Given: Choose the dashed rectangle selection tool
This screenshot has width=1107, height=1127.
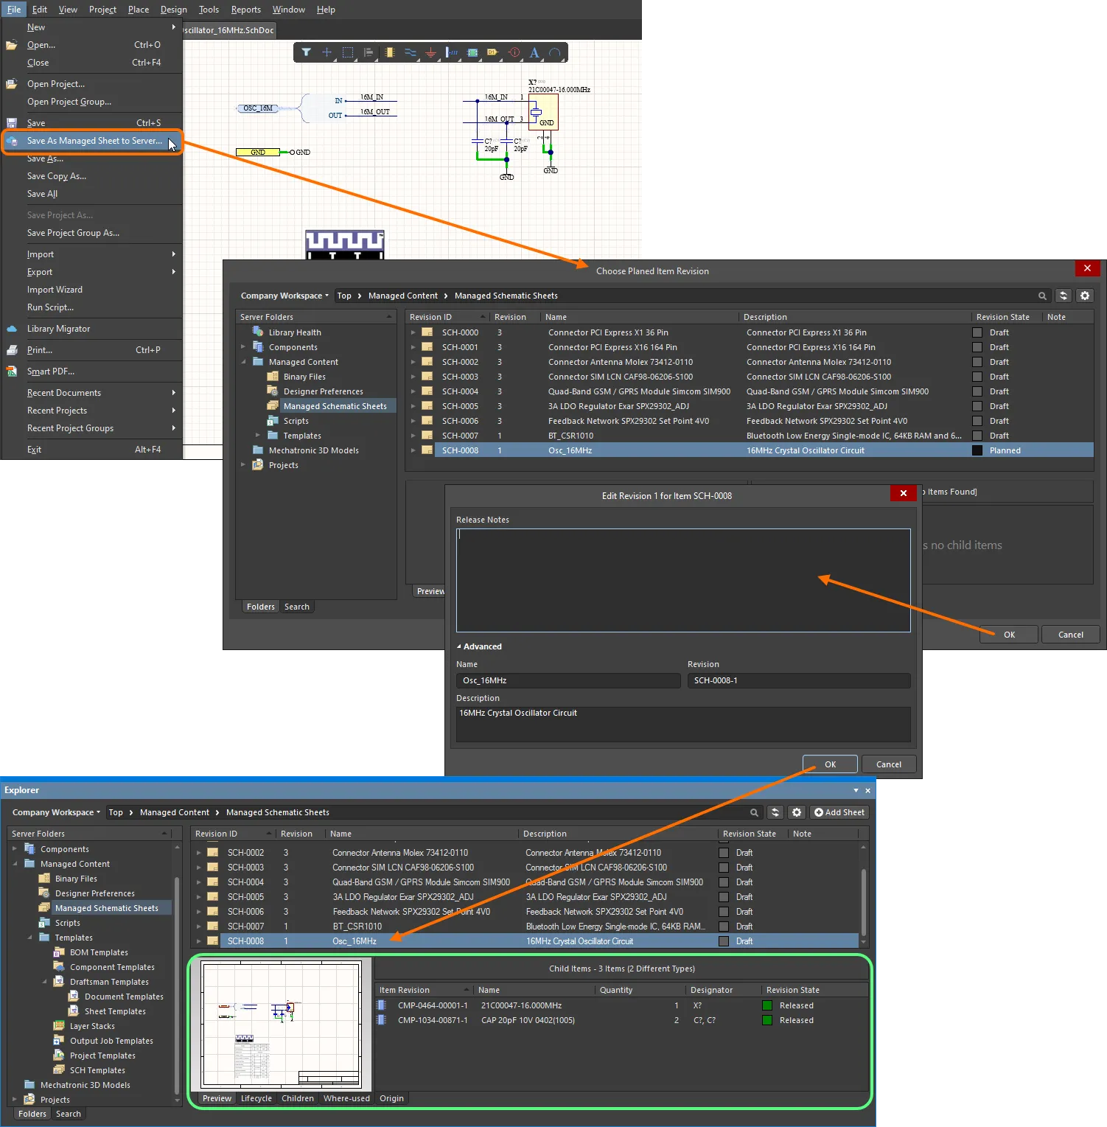Looking at the screenshot, I should tap(348, 52).
